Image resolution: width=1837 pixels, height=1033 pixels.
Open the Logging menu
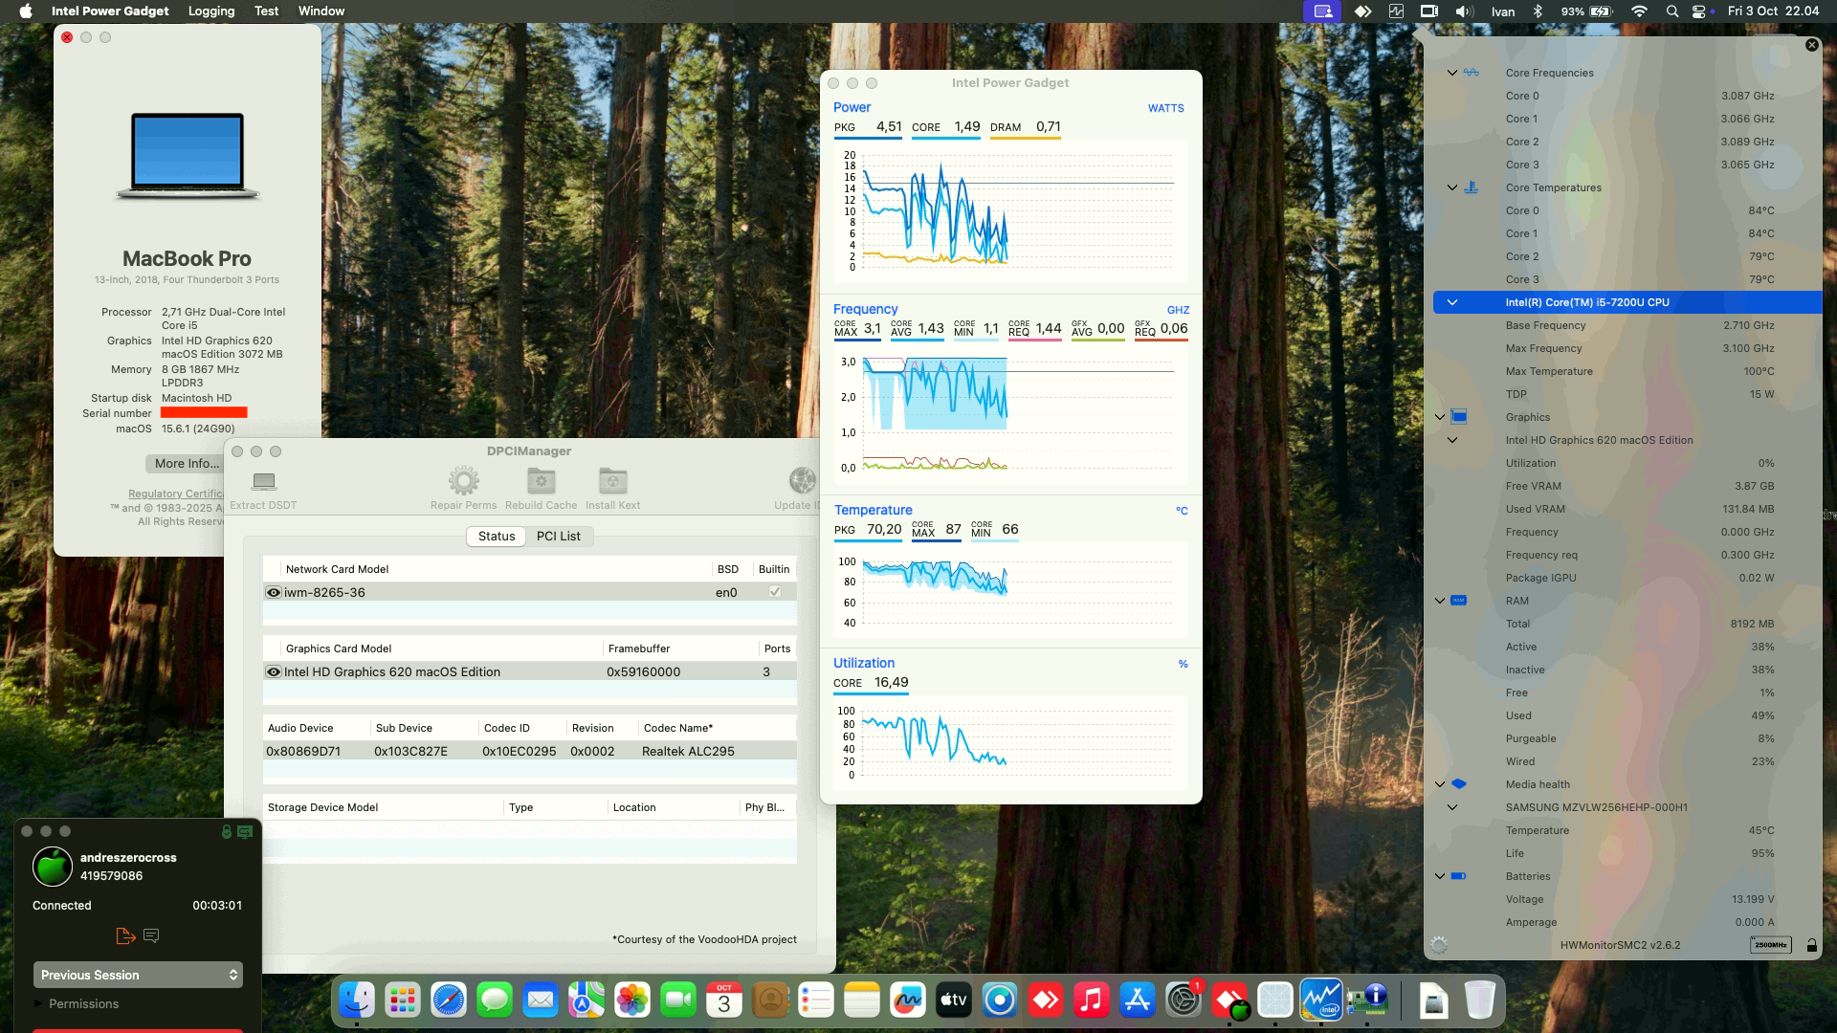coord(211,11)
